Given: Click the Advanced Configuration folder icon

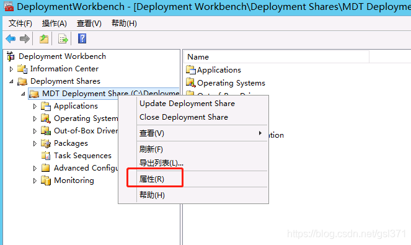Looking at the screenshot, I should point(46,168).
